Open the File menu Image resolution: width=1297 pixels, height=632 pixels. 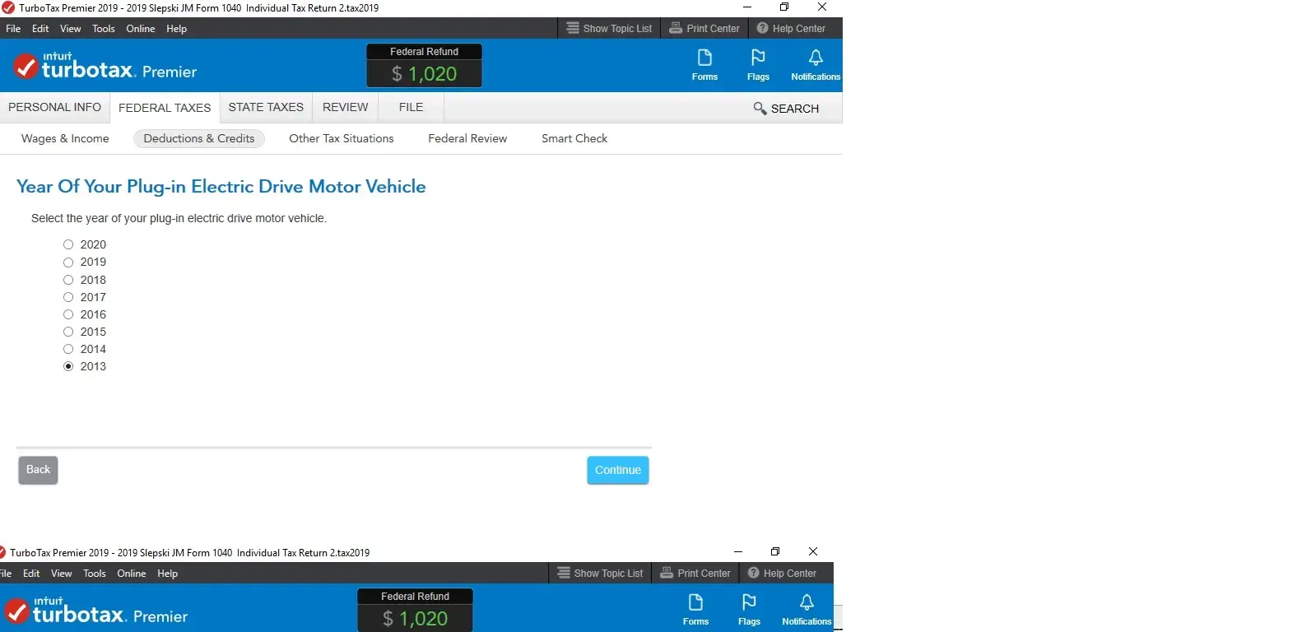[x=13, y=29]
